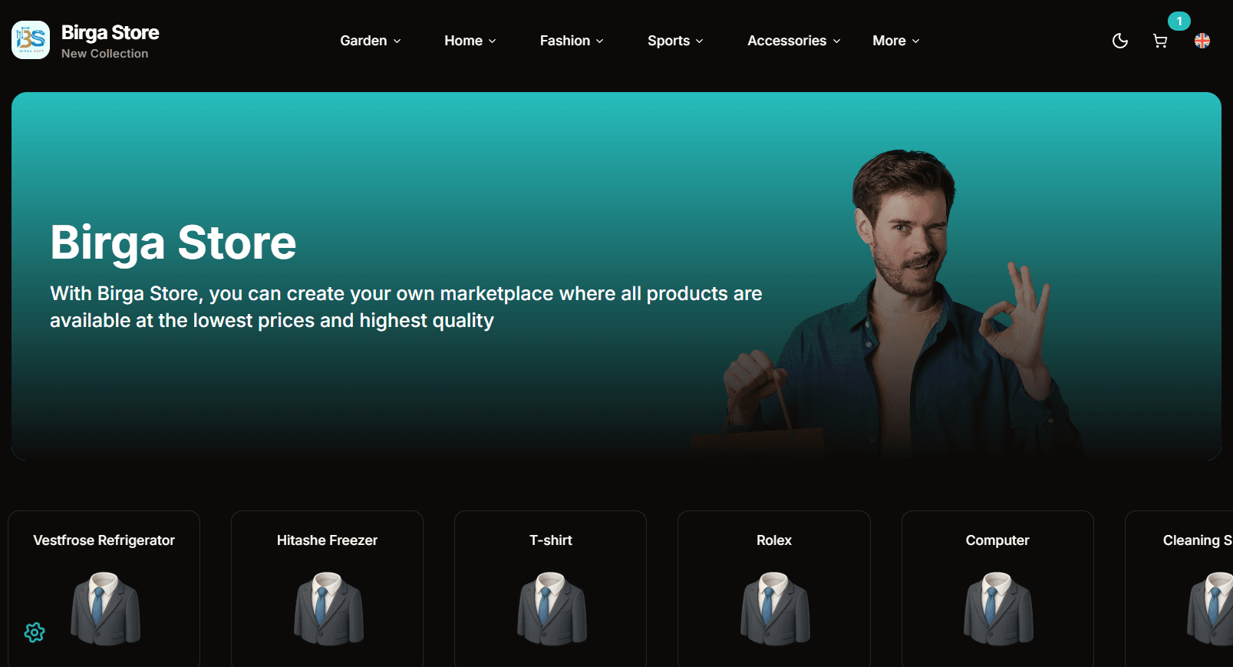The height and width of the screenshot is (667, 1233).
Task: Select the Vestfrose Refrigerator card title
Action: coord(104,540)
